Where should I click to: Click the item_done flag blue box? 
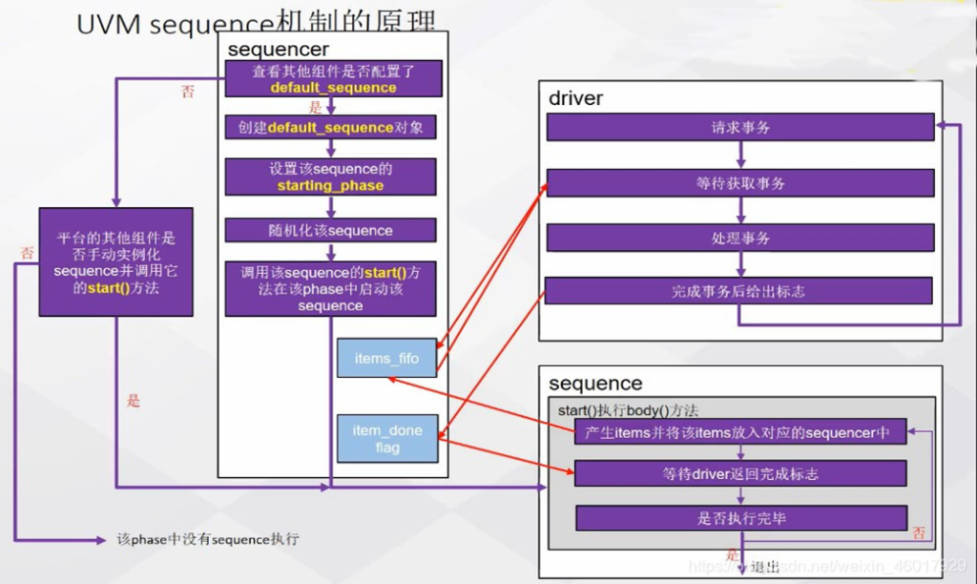point(386,439)
